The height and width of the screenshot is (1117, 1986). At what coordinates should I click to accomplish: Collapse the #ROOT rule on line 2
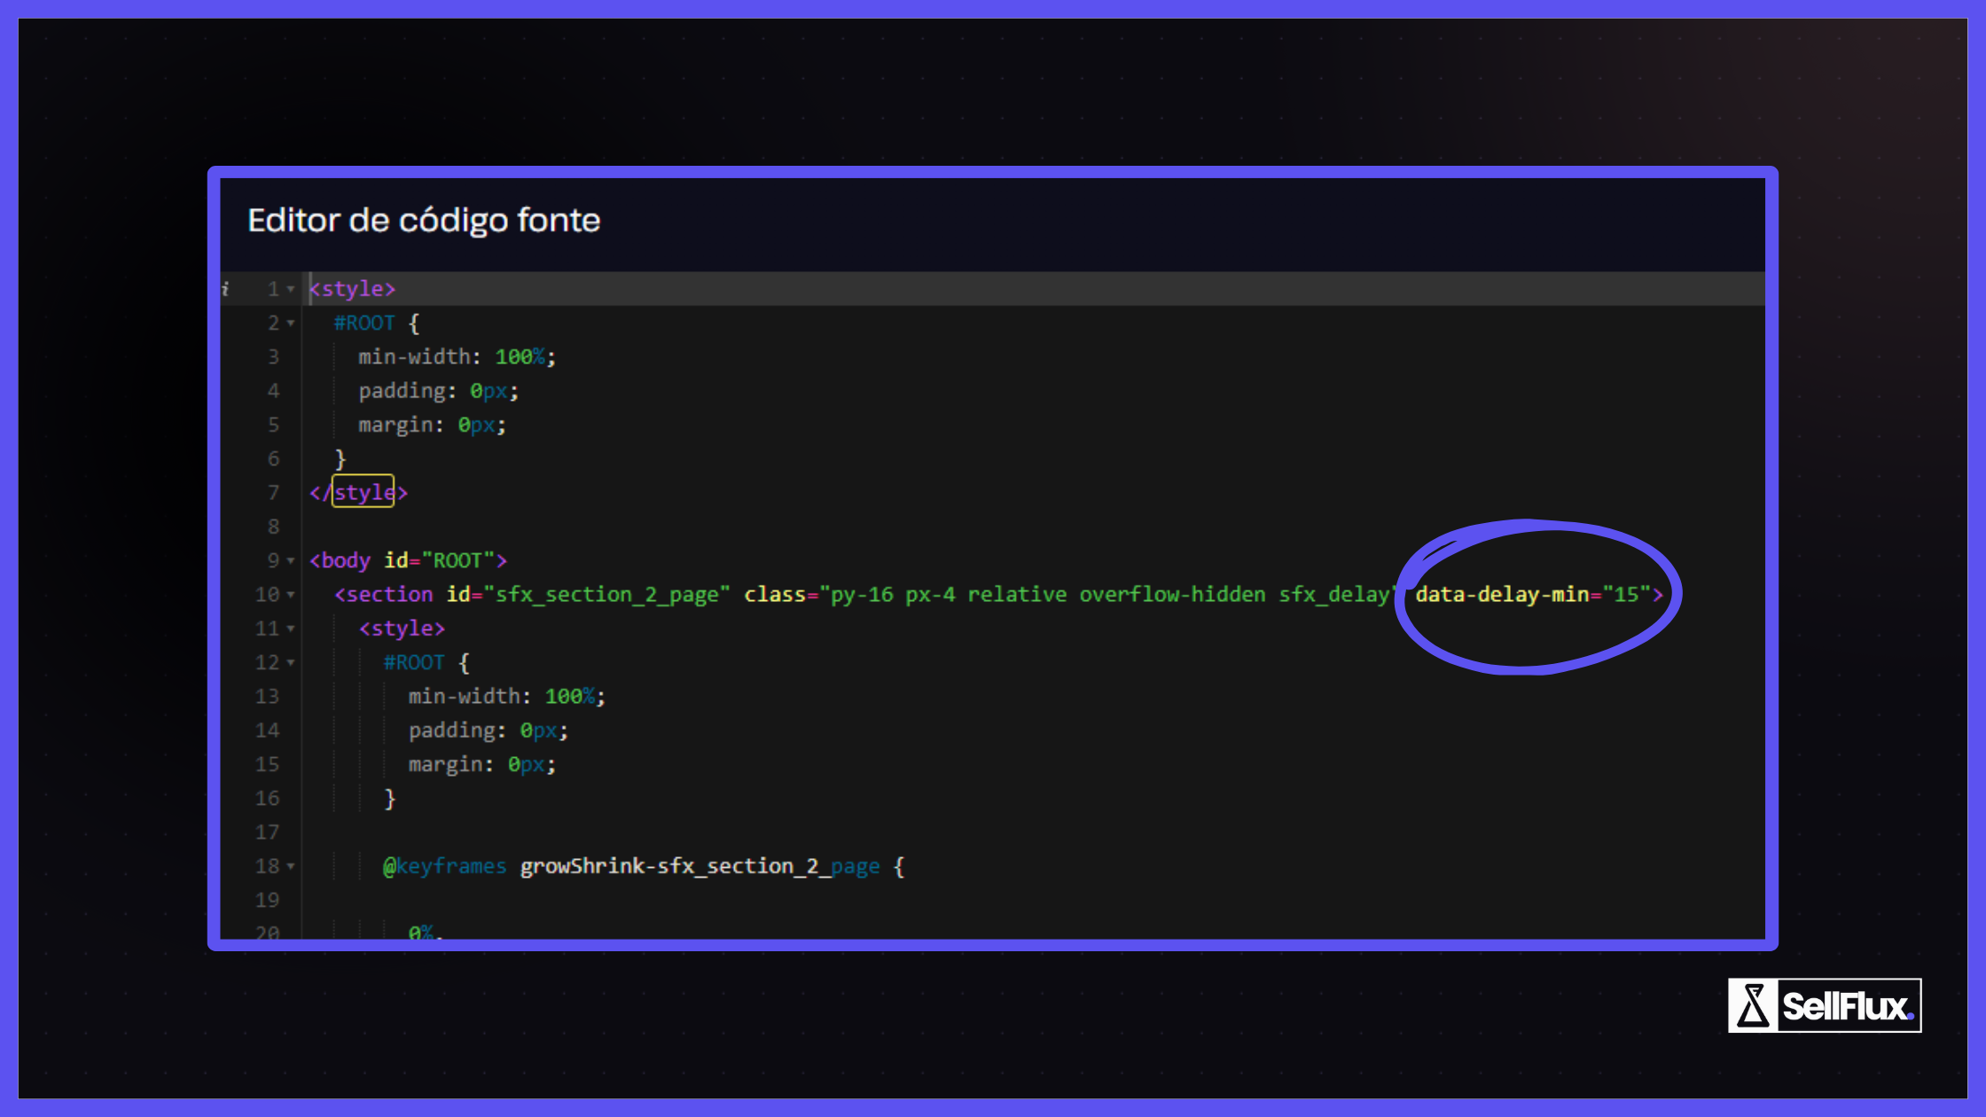(290, 323)
